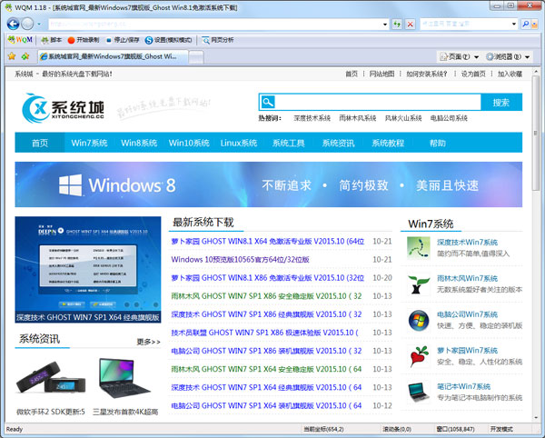Click the 雨林木风Win7系统 sprout icon
The image size is (545, 438).
coord(418,284)
